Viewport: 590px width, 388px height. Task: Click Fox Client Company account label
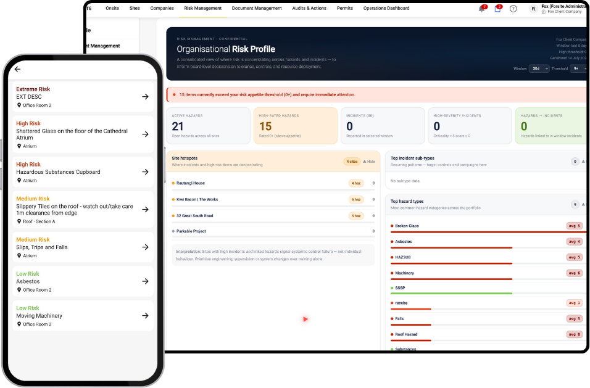(x=565, y=12)
